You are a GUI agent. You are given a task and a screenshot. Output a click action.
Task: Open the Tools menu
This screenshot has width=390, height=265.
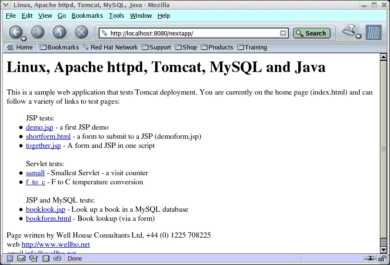(116, 16)
